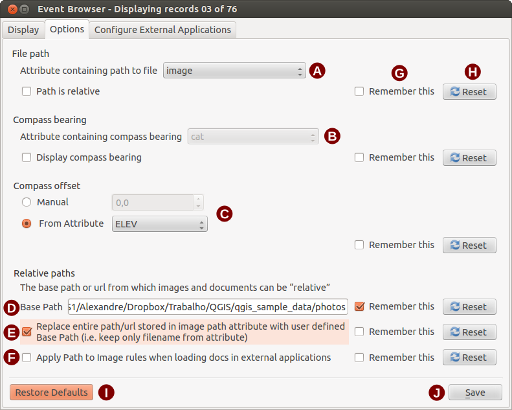Enable the Path is relative checkbox
512x410 pixels.
[x=27, y=91]
